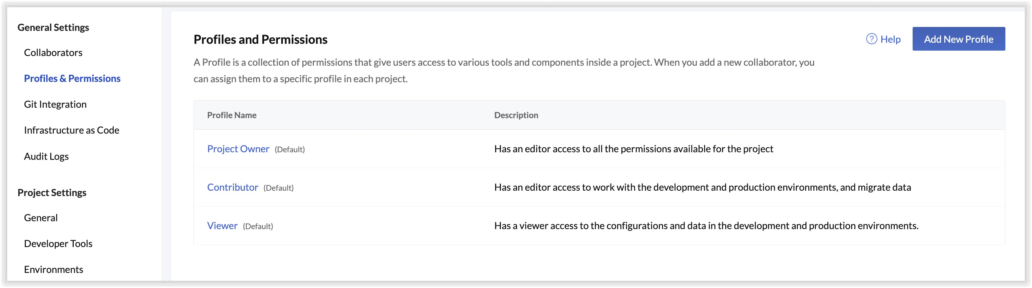This screenshot has width=1032, height=288.
Task: Click the Contributor row description
Action: pos(702,187)
